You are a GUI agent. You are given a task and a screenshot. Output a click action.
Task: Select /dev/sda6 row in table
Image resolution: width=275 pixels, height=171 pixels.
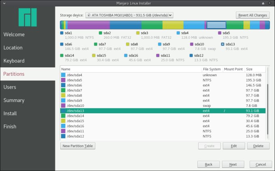(x=163, y=85)
